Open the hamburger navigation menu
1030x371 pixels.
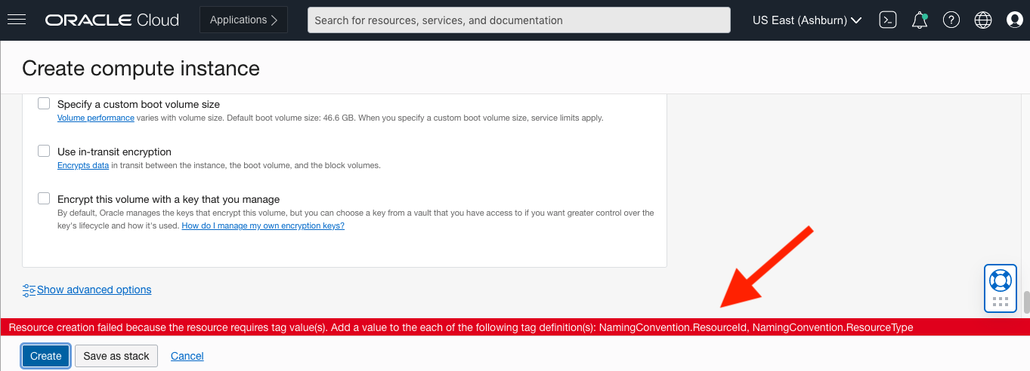16,20
